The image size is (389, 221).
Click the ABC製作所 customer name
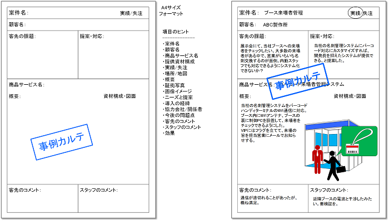[x=275, y=25]
